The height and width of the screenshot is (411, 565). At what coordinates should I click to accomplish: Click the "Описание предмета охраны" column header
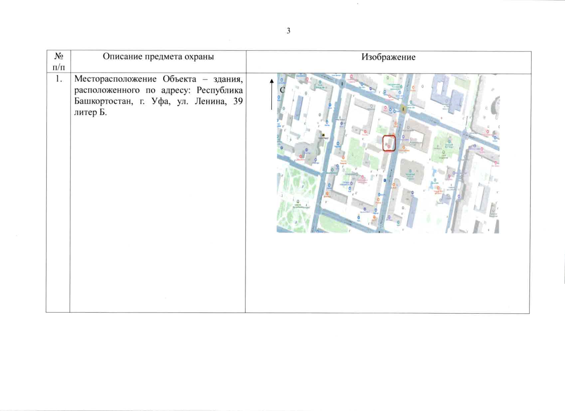(x=158, y=57)
